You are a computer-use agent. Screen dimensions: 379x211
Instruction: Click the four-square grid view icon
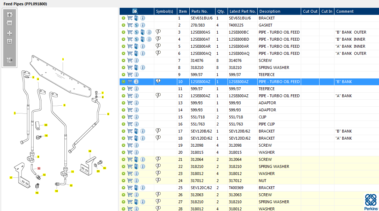pos(10,33)
